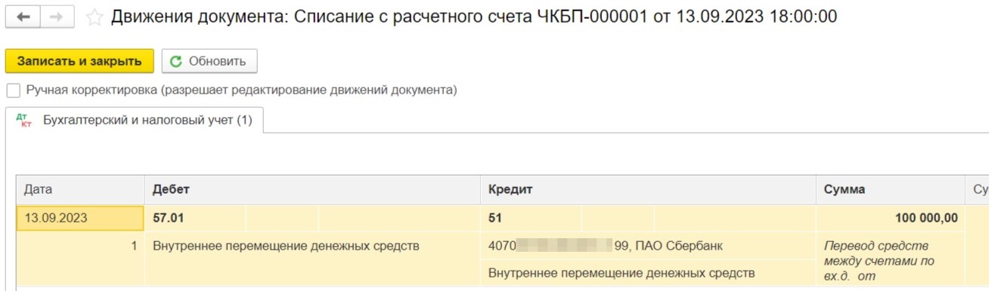Click the green refresh icon on Обновить
The image size is (989, 291).
tap(176, 62)
